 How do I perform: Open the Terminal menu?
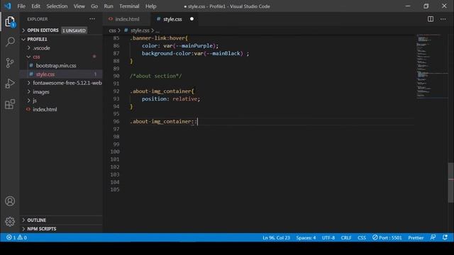click(129, 6)
